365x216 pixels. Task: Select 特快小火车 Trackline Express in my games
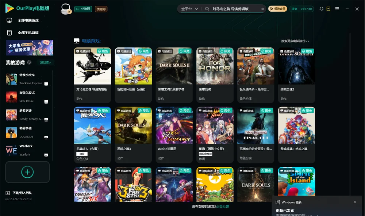point(27,79)
